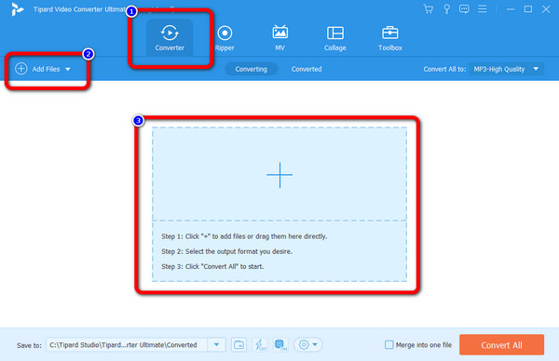
Task: Click the Tipard app logo
Action: click(x=17, y=9)
